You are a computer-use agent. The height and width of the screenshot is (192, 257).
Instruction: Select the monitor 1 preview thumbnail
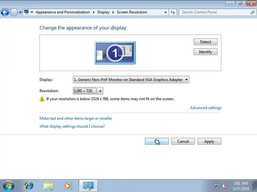pyautogui.click(x=115, y=53)
